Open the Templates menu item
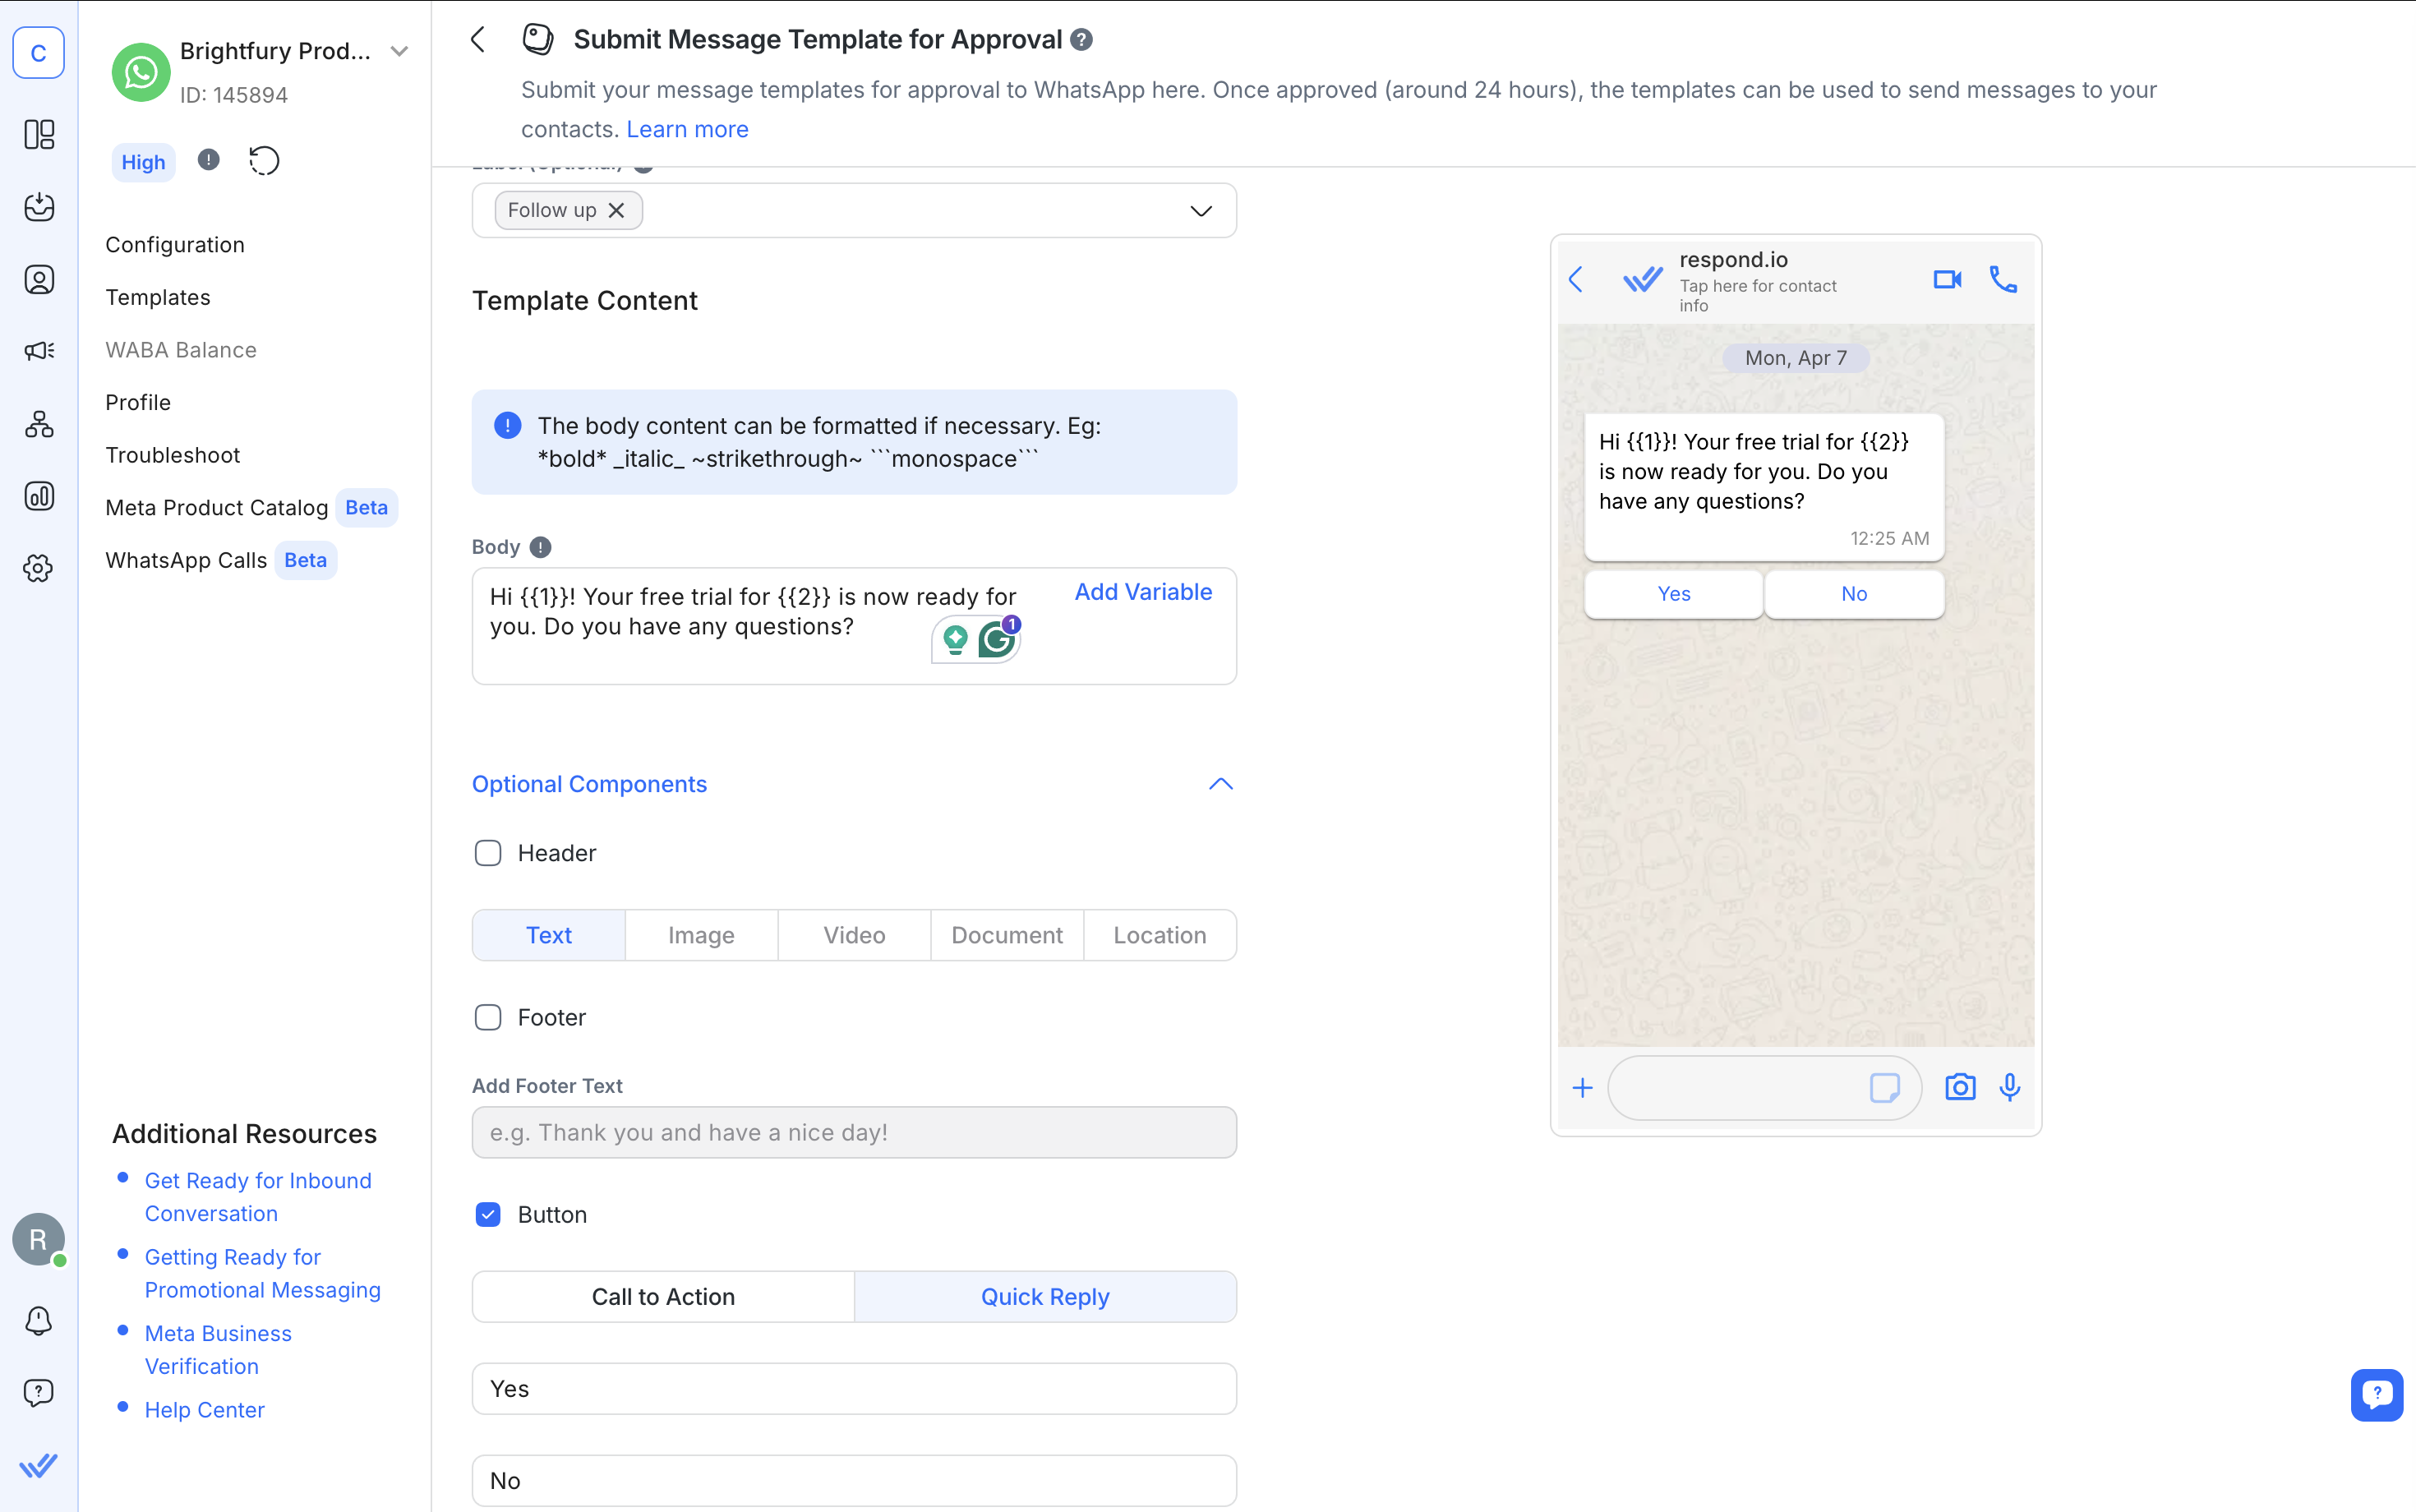Image resolution: width=2416 pixels, height=1512 pixels. pyautogui.click(x=158, y=297)
